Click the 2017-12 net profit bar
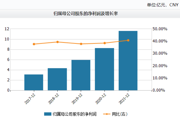This screenshot has height=120, width=180. (34, 82)
